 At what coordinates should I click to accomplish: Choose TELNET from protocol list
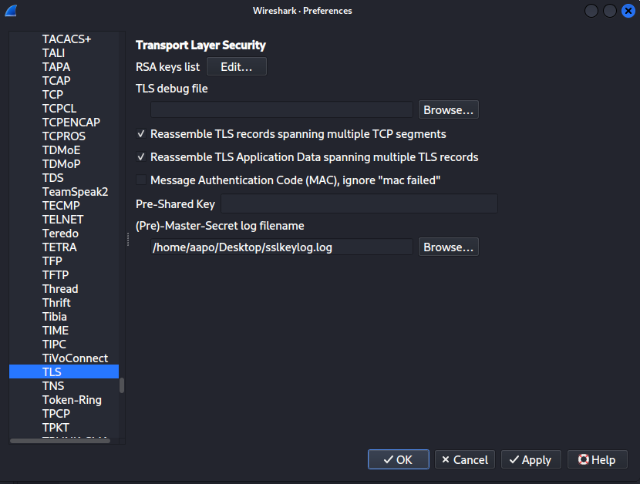tap(62, 220)
